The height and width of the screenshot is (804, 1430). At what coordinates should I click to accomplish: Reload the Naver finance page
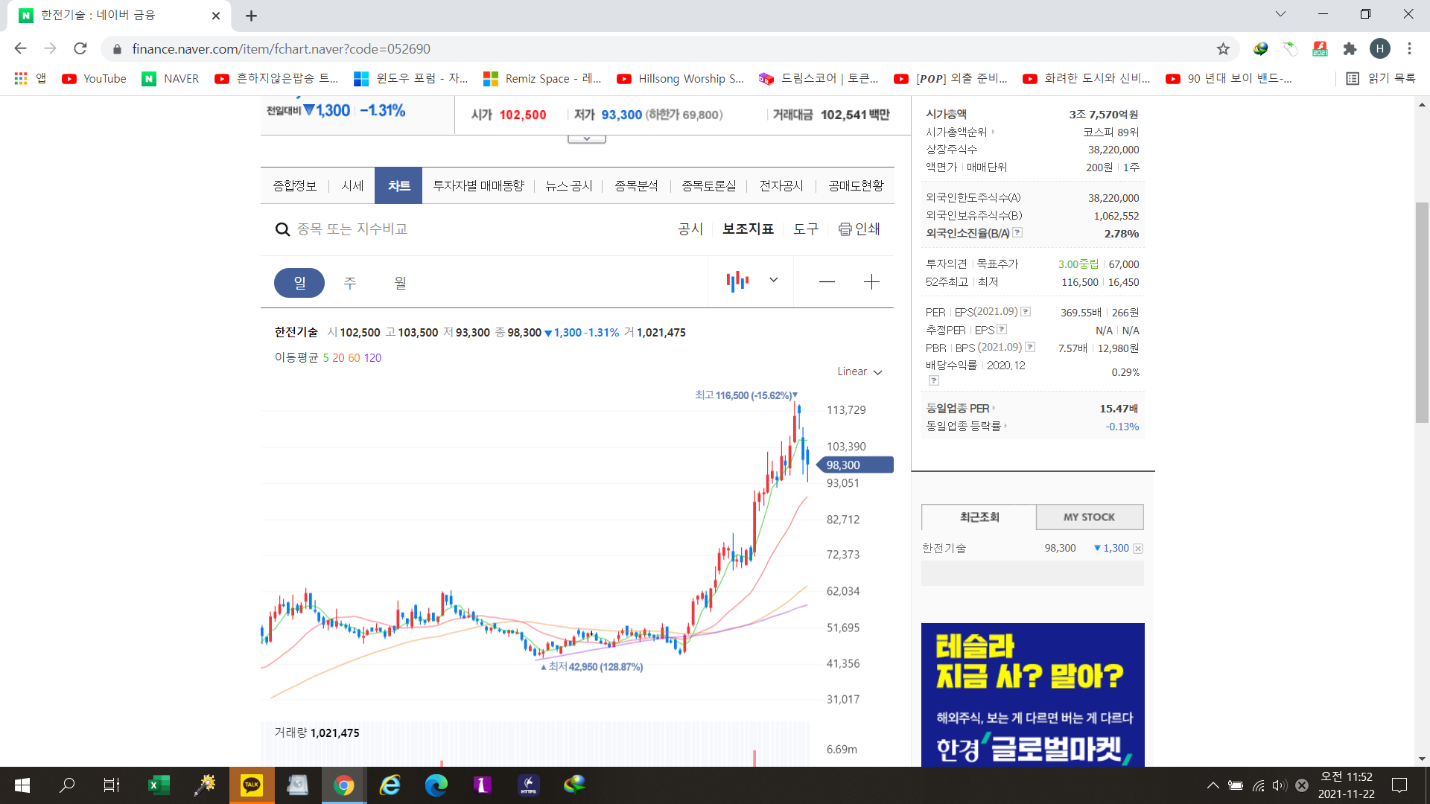coord(80,48)
